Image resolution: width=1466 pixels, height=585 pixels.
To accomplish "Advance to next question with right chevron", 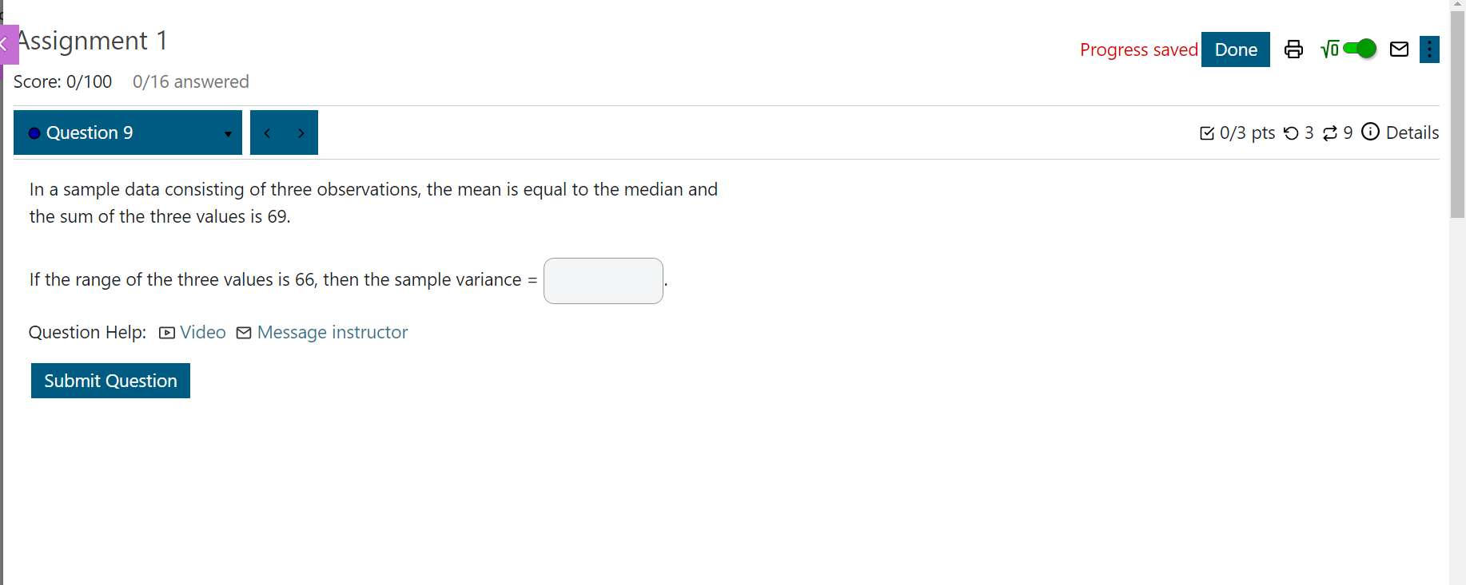I will pos(301,132).
